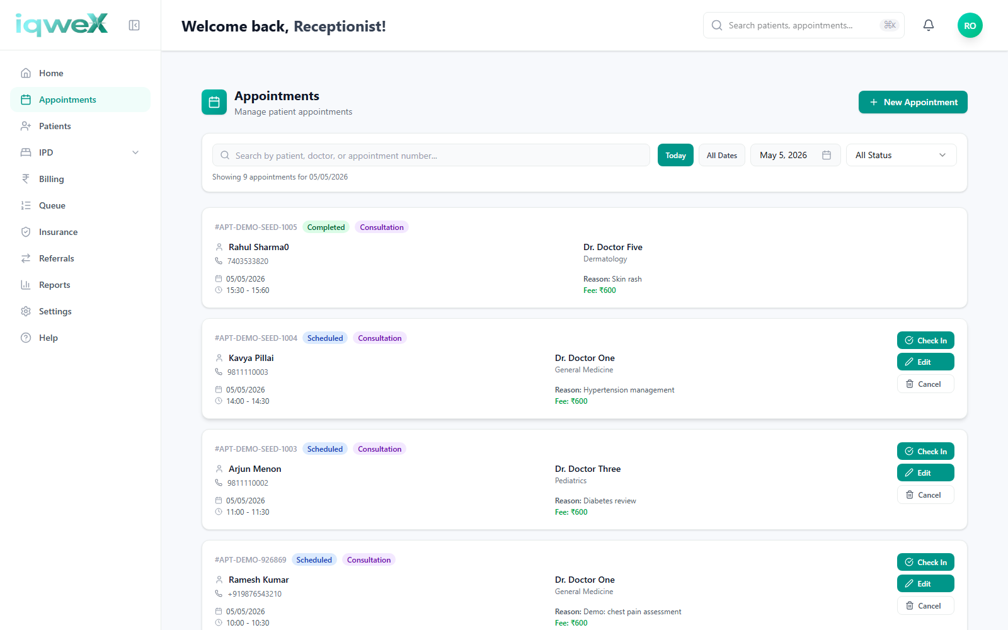Open Patients section
This screenshot has height=630, width=1008.
coord(81,126)
